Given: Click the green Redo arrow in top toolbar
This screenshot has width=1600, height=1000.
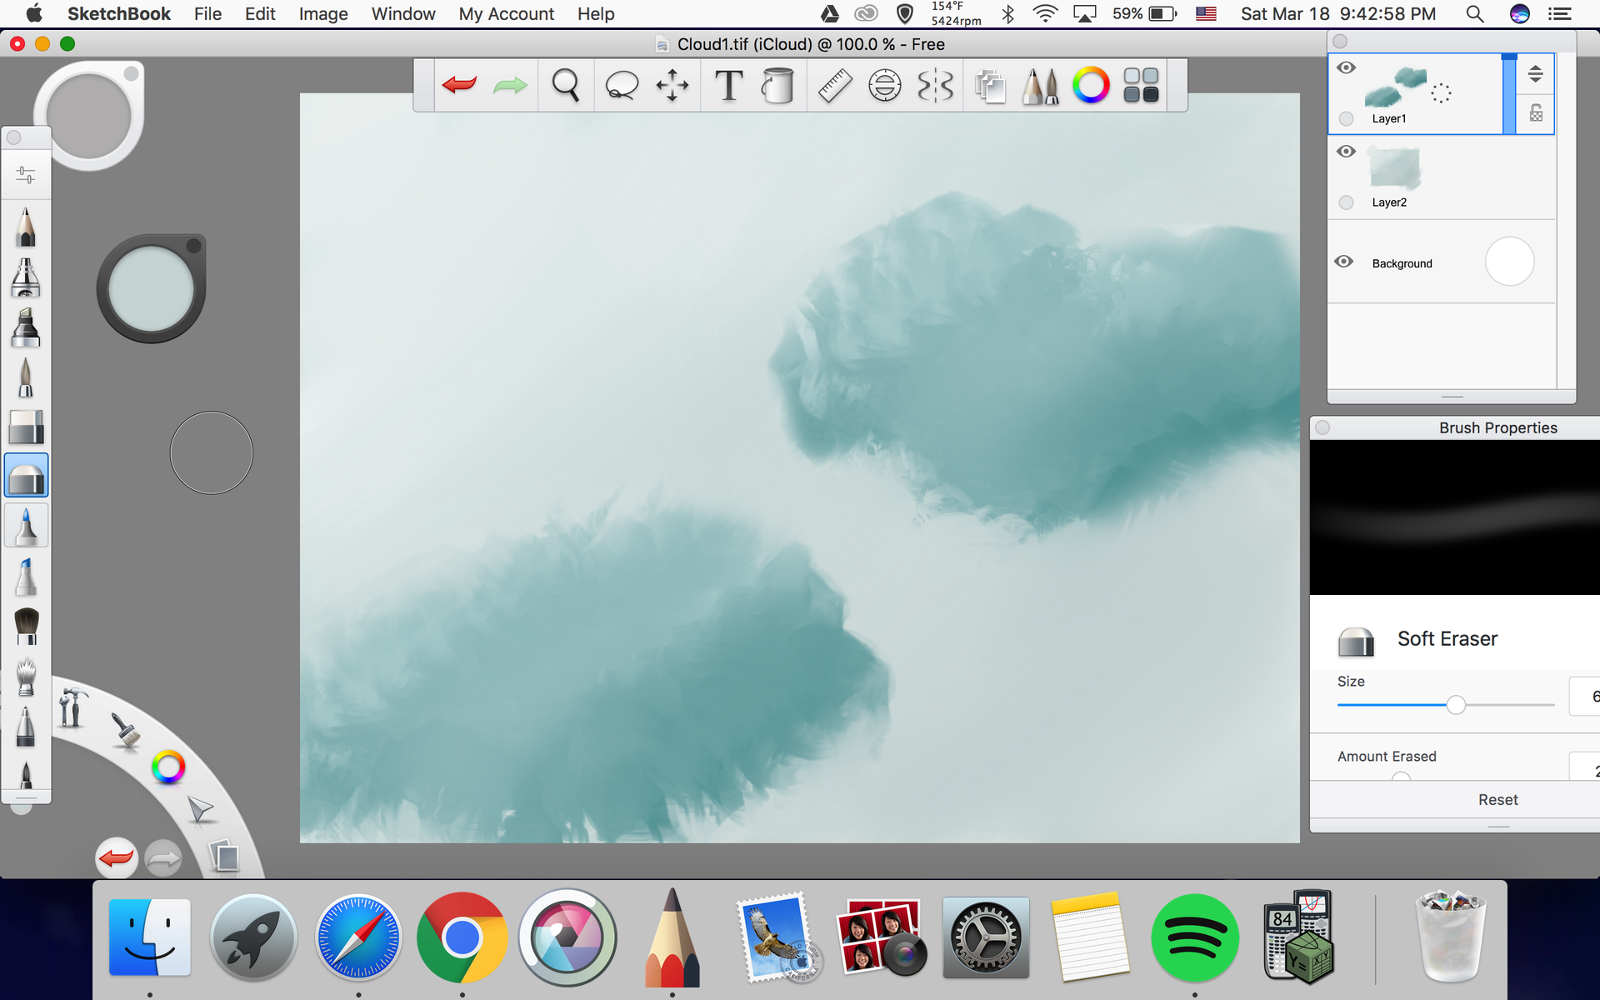Looking at the screenshot, I should click(x=510, y=85).
